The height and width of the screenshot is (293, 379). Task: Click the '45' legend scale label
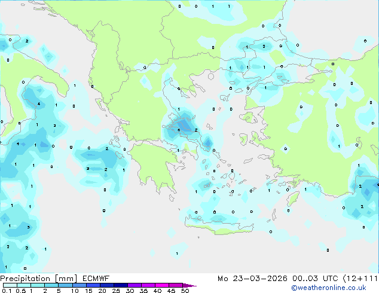171,291
